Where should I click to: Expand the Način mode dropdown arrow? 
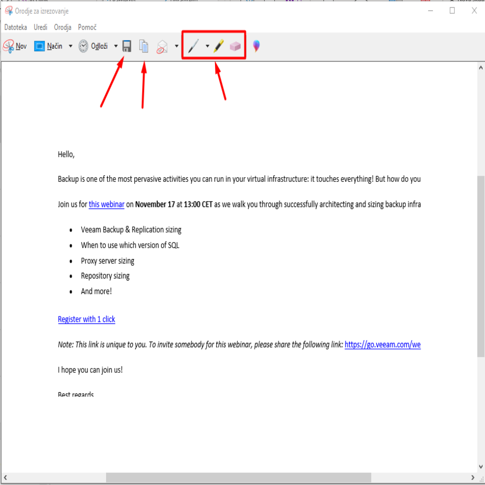(x=71, y=46)
